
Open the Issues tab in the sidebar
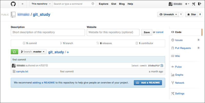click(x=179, y=40)
